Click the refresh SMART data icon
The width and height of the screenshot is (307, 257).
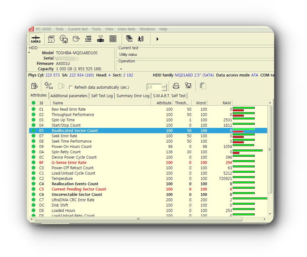click(x=34, y=86)
